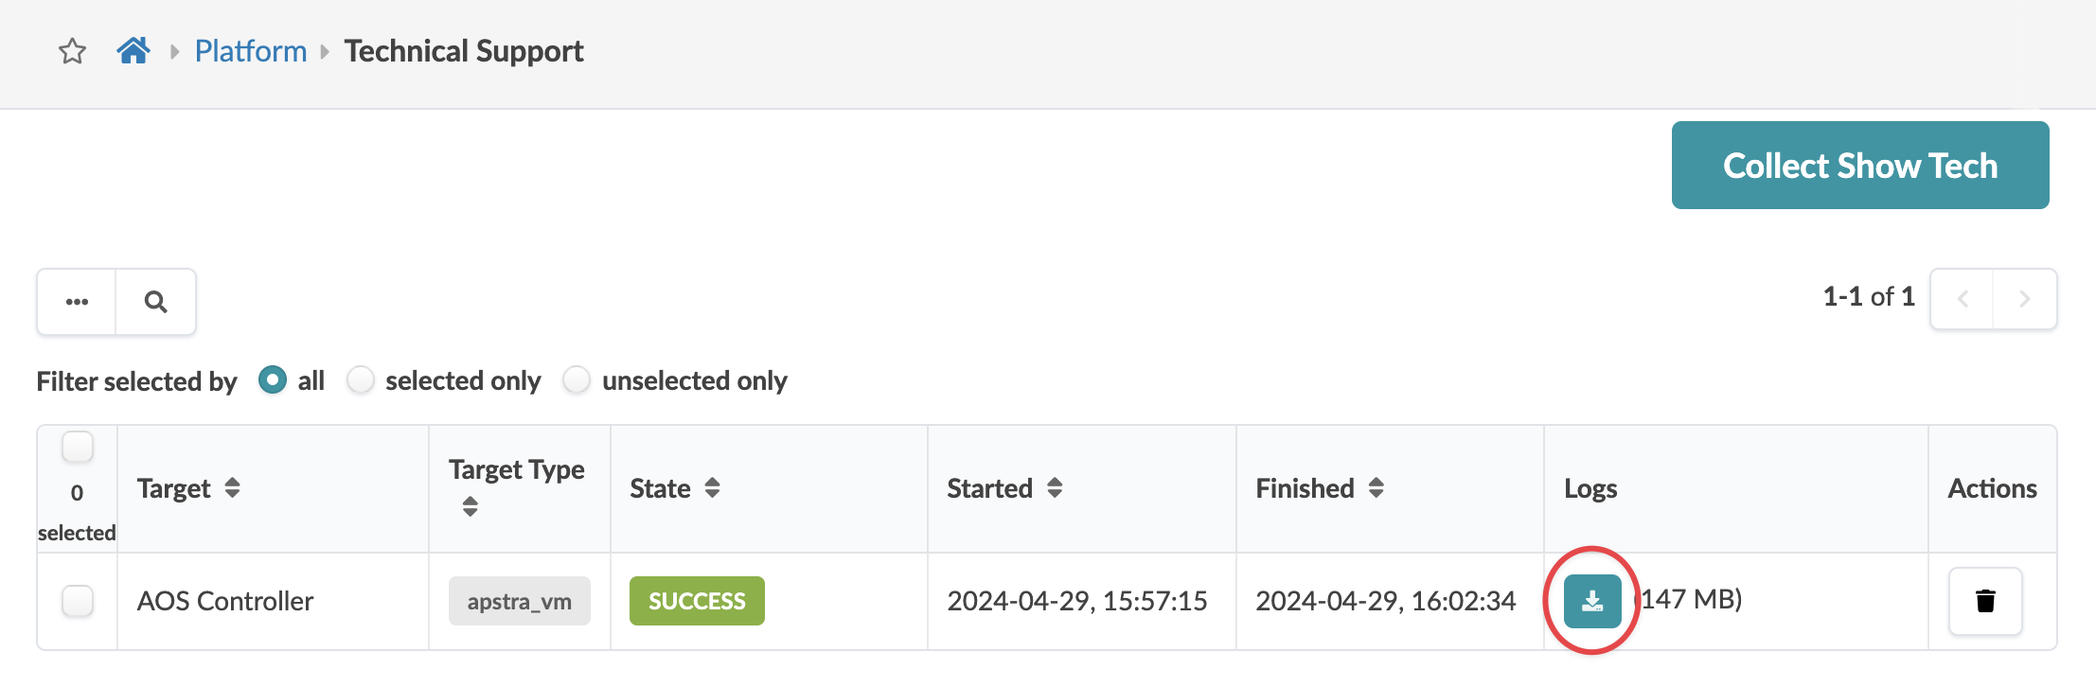Download the show tech logs

point(1592,601)
